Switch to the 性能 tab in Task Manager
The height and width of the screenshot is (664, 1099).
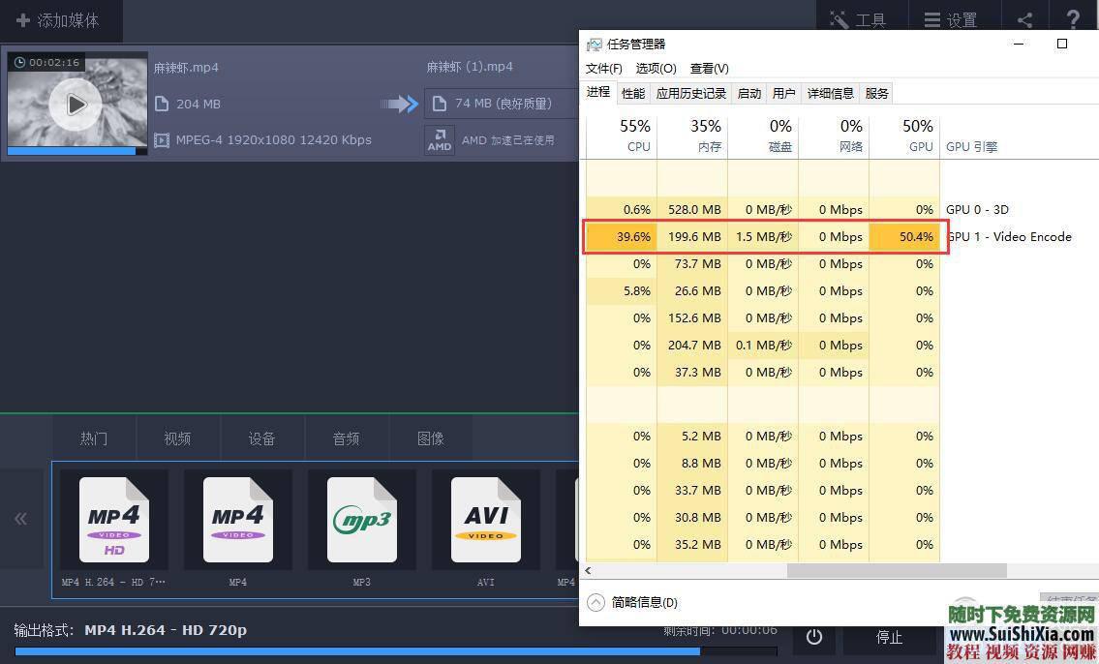click(x=633, y=92)
